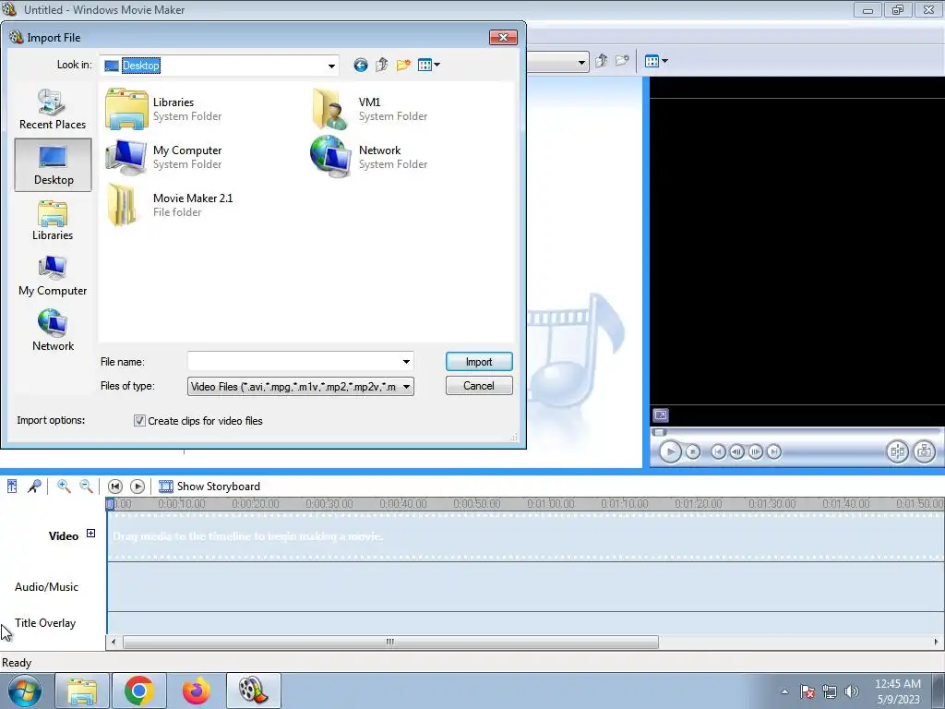Rewind the timeline
The width and height of the screenshot is (945, 709).
[x=115, y=487]
